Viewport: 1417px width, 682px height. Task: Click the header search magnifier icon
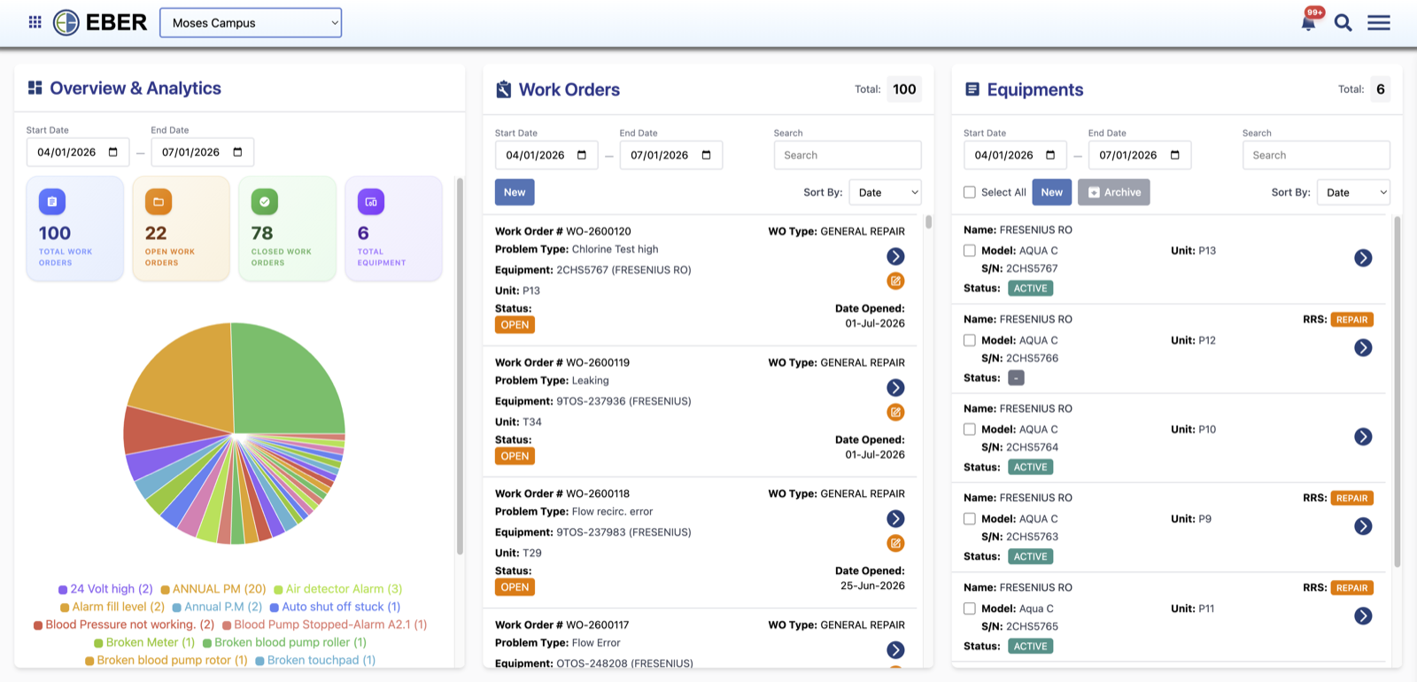point(1343,23)
